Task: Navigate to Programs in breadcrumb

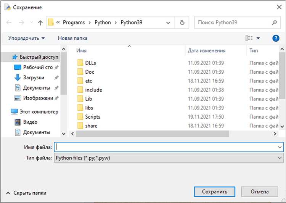Action: tap(74, 23)
